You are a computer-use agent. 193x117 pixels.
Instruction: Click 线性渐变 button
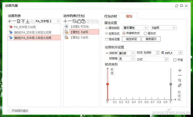[x=131, y=39]
